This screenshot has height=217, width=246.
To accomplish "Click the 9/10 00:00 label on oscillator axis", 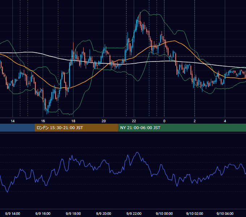I will click(x=164, y=213).
